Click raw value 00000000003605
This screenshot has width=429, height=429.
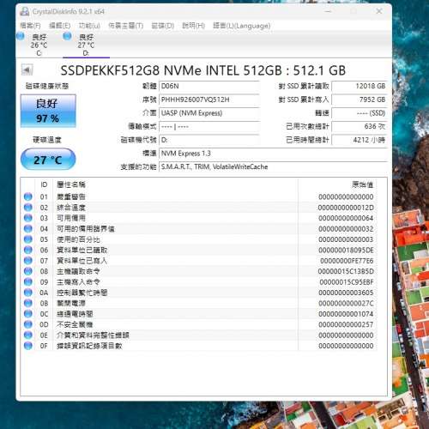click(346, 293)
